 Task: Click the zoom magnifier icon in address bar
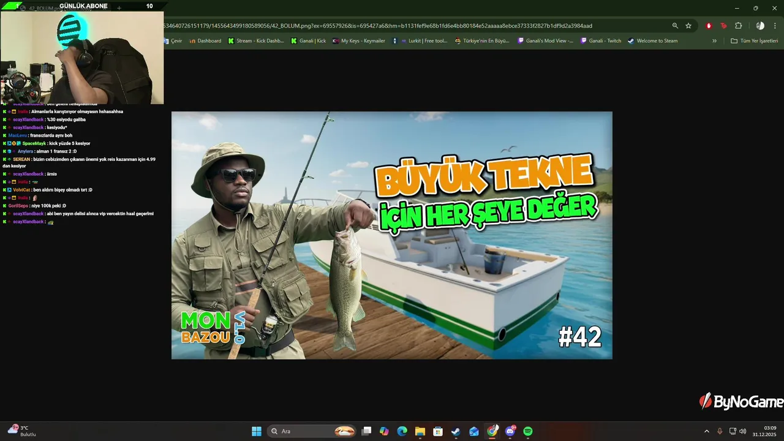pyautogui.click(x=675, y=26)
